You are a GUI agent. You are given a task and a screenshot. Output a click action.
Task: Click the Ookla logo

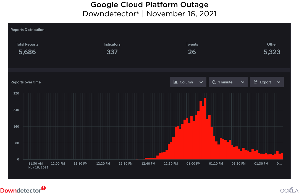point(289,190)
